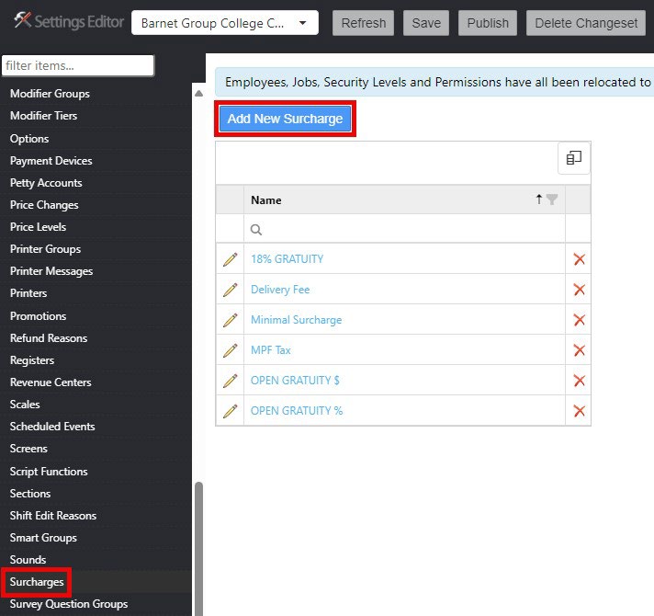Open OPEN GRATUITY $ link
Screen dimensions: 654x616
point(295,381)
